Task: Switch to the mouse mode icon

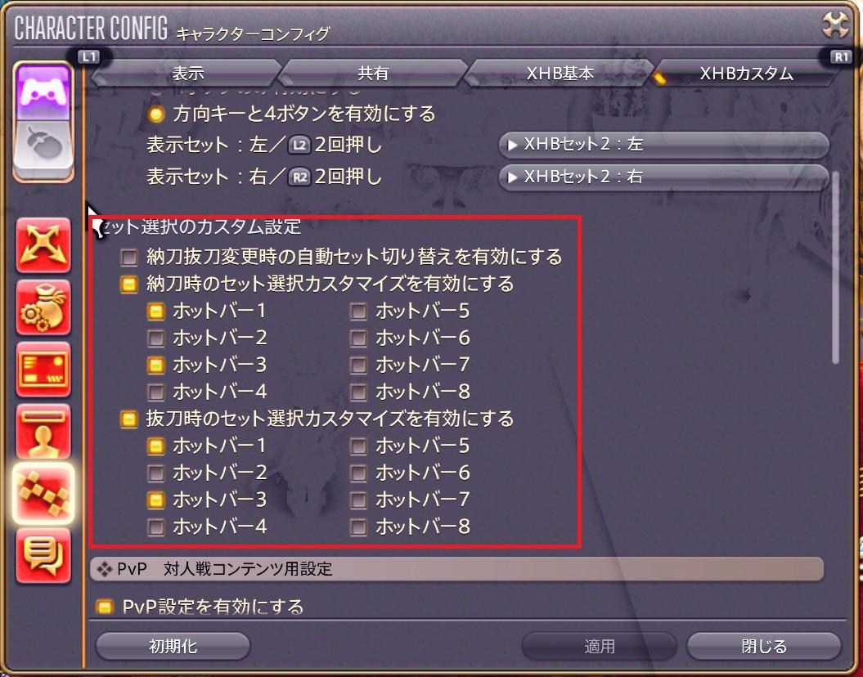Action: tap(43, 149)
